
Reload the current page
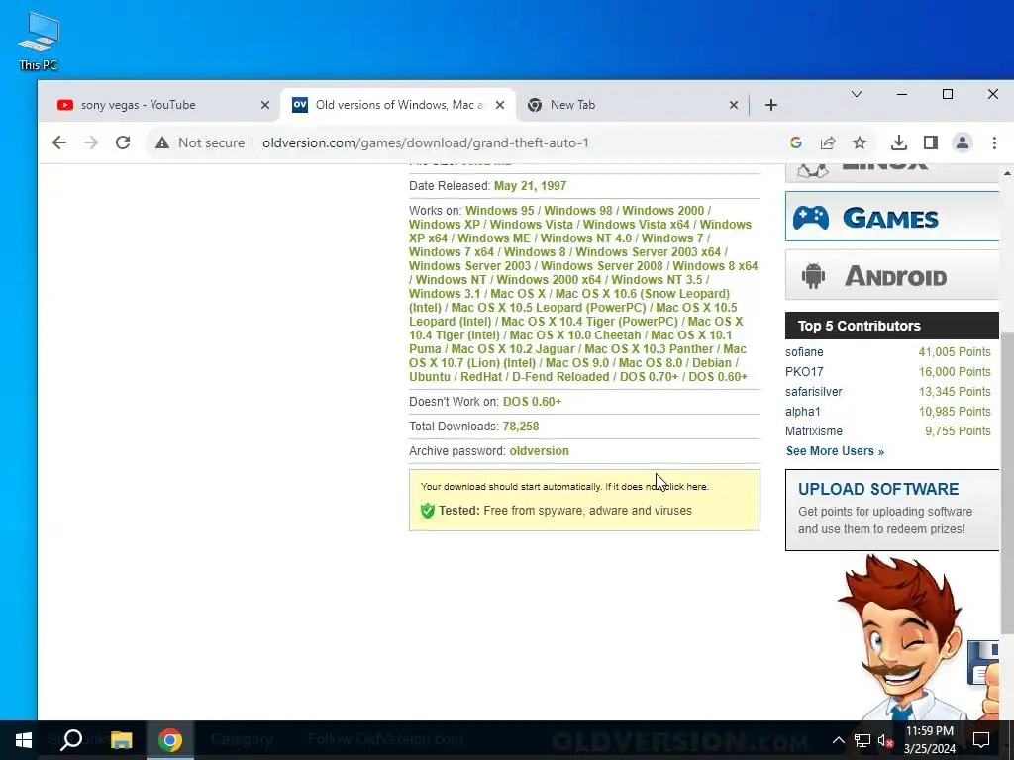click(123, 142)
